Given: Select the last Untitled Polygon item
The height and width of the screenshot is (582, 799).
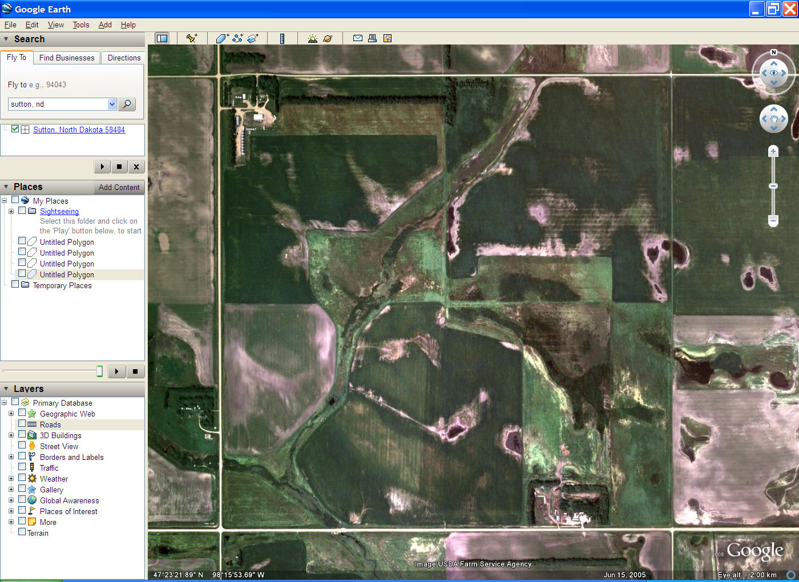Looking at the screenshot, I should click(67, 274).
